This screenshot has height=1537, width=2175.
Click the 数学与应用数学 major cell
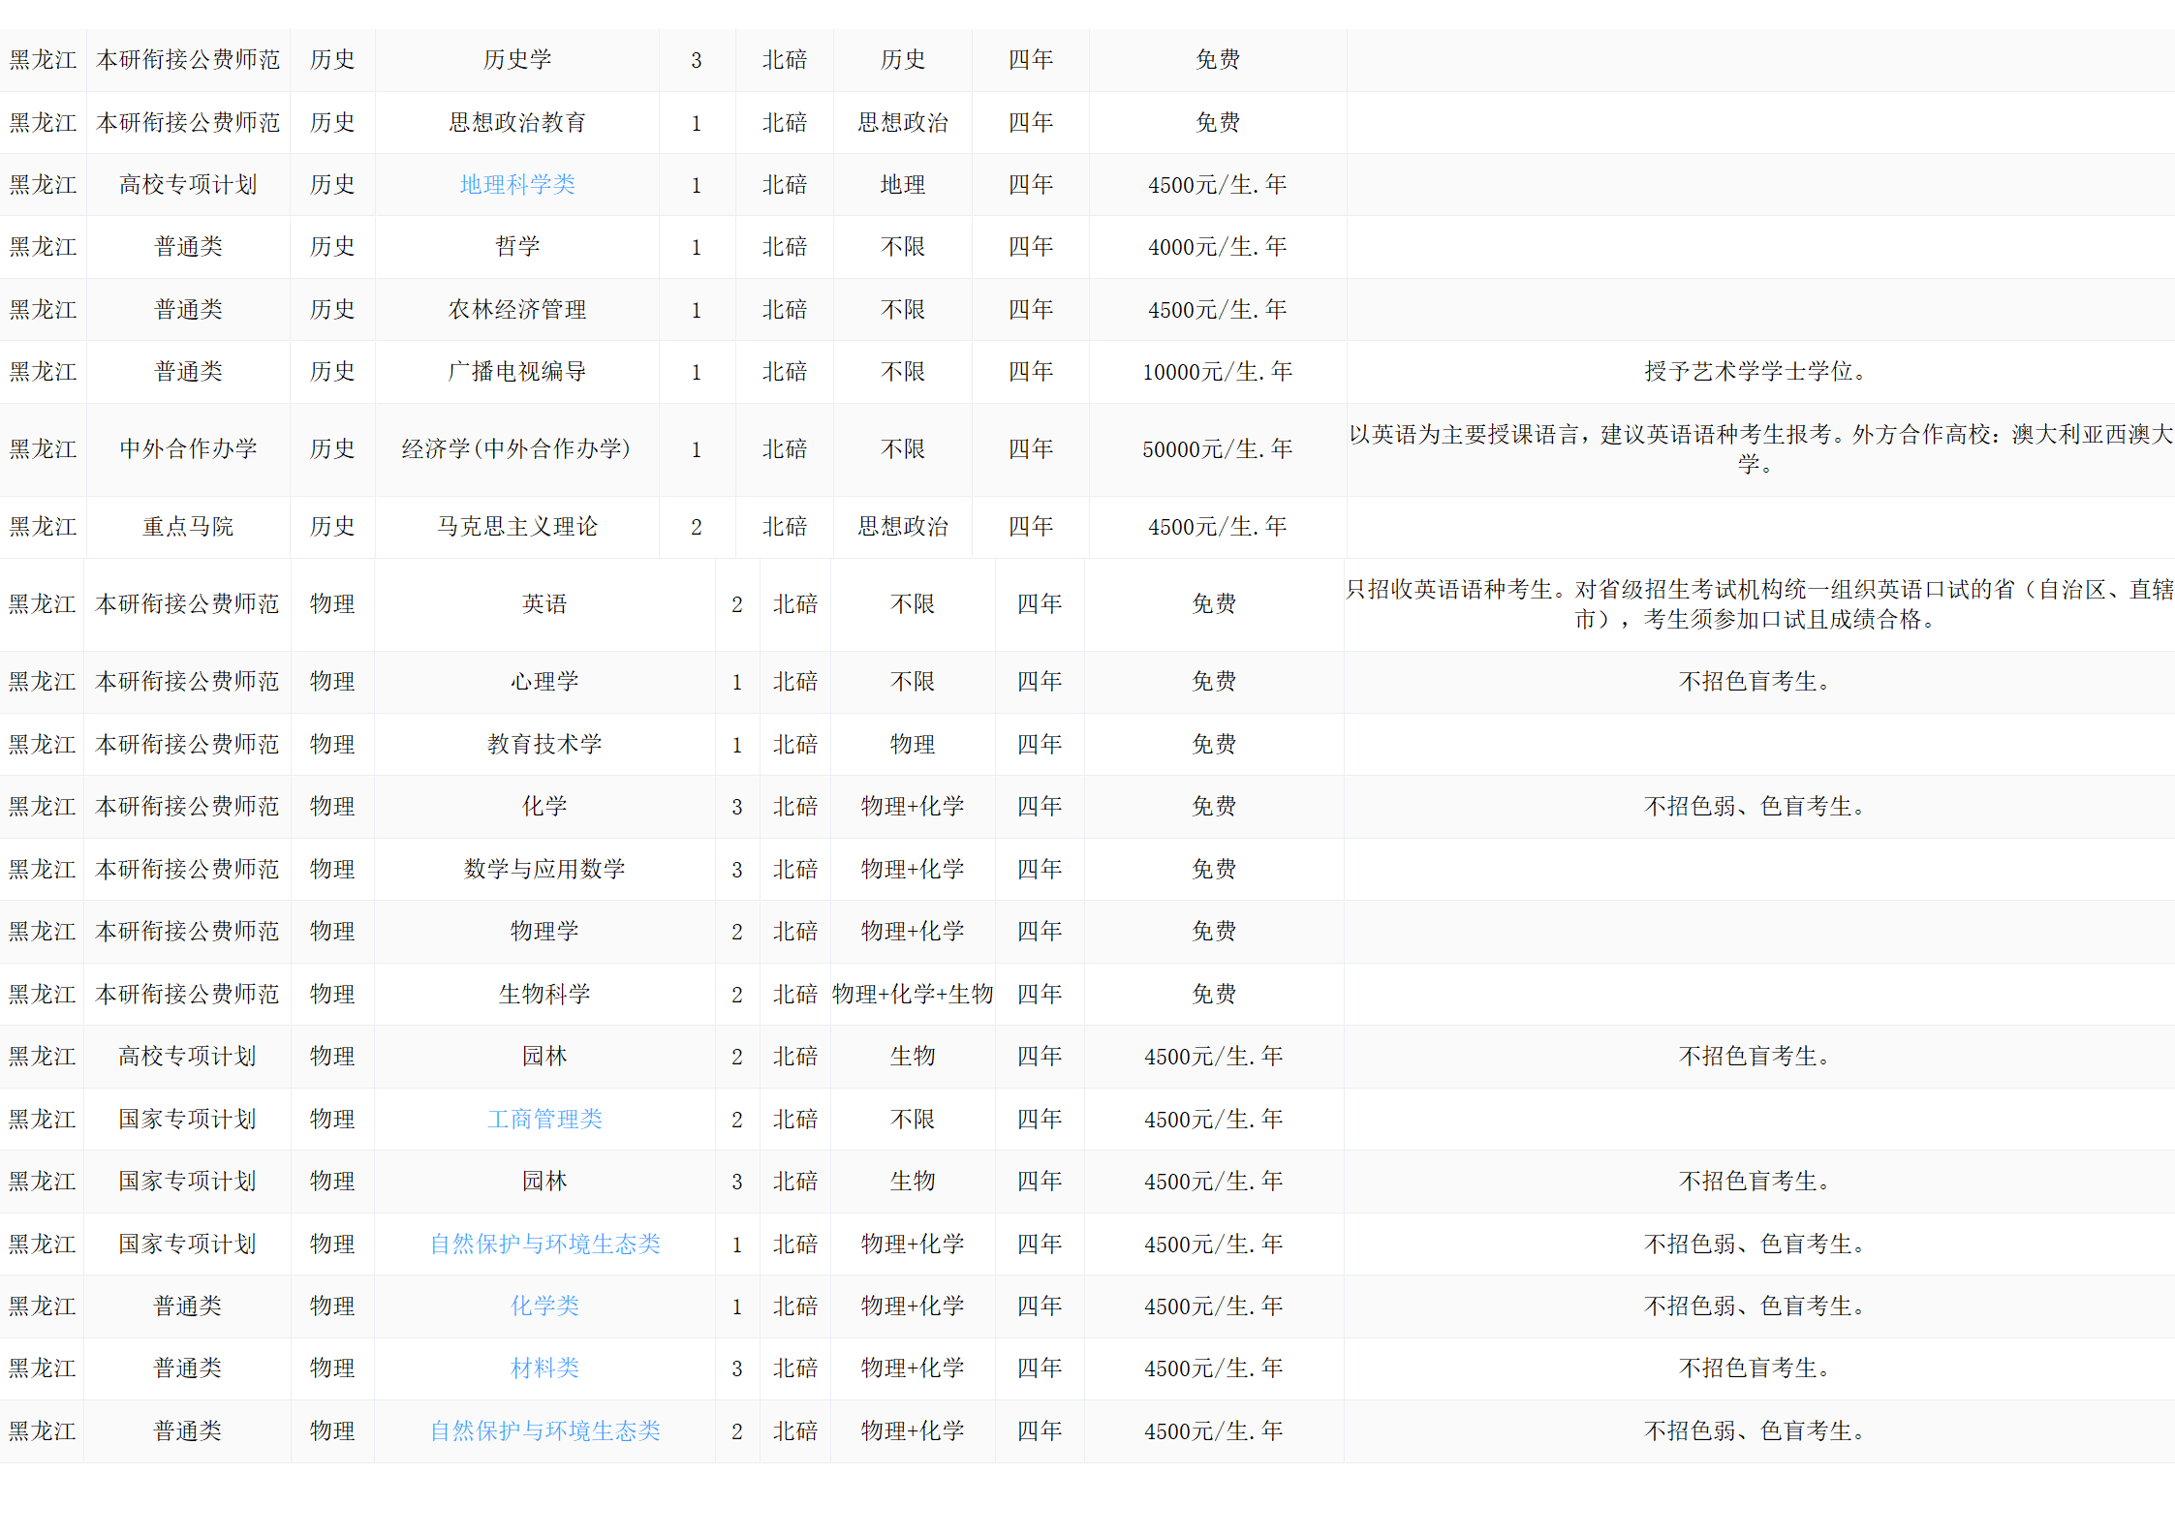point(544,869)
